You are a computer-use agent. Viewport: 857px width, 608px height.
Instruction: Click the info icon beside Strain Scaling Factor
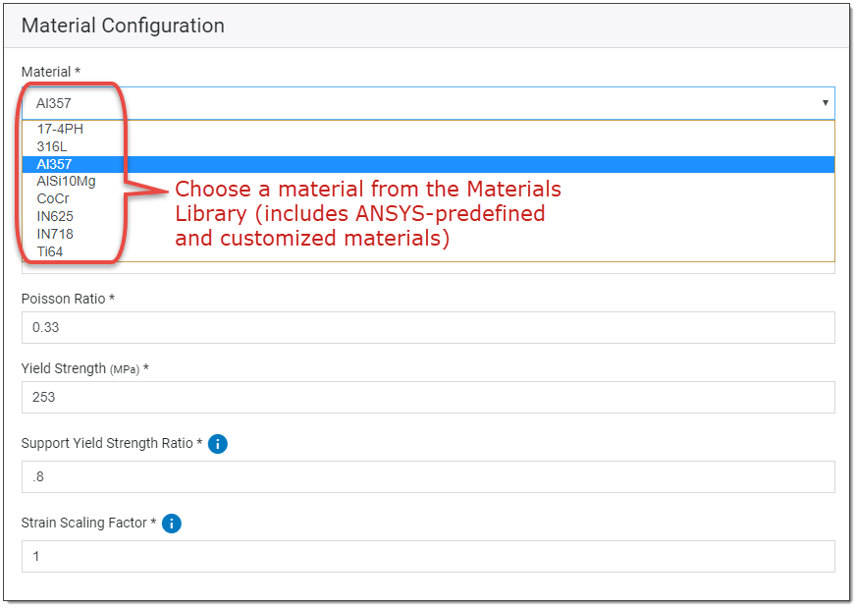171,524
